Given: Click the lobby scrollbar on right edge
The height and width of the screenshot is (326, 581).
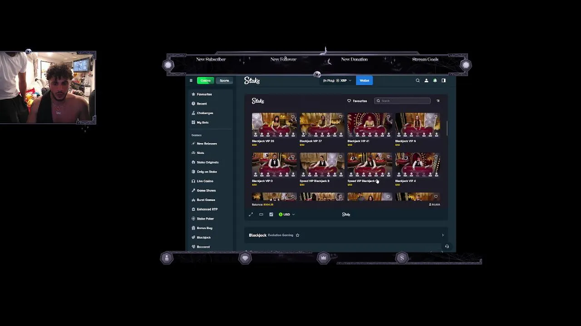Looking at the screenshot, I should [x=447, y=129].
